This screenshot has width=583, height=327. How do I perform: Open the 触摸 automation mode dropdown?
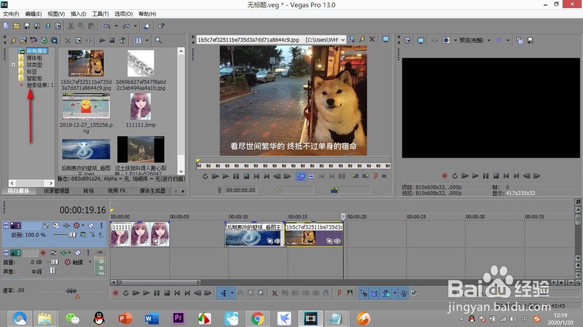click(x=90, y=262)
